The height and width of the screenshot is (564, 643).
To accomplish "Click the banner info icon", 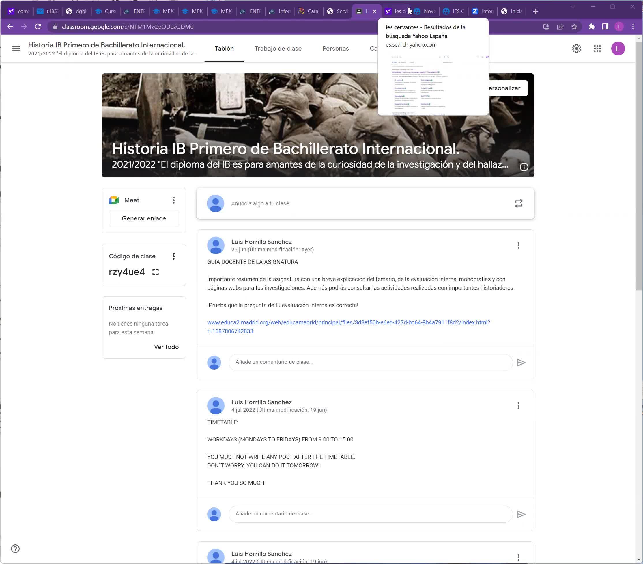I will [x=524, y=167].
